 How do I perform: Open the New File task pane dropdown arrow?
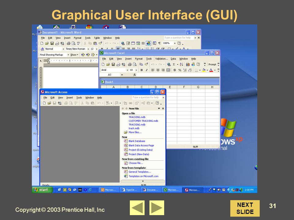click(159, 108)
